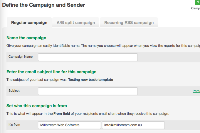The height and width of the screenshot is (133, 200).
Task: Open the Recurring RSS campaign tab
Action: coord(129,23)
